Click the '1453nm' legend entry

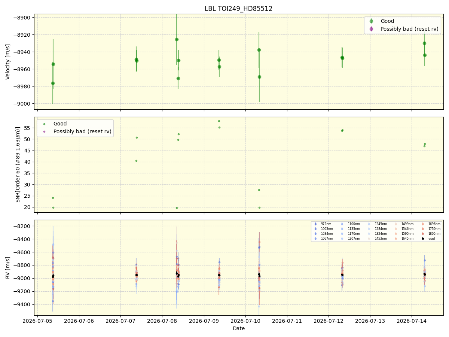[381, 239]
